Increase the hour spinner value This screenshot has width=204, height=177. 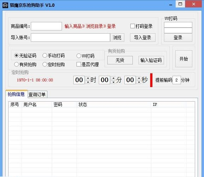click(x=88, y=78)
